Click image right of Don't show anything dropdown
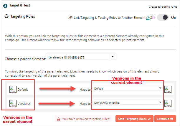 pos(168,103)
